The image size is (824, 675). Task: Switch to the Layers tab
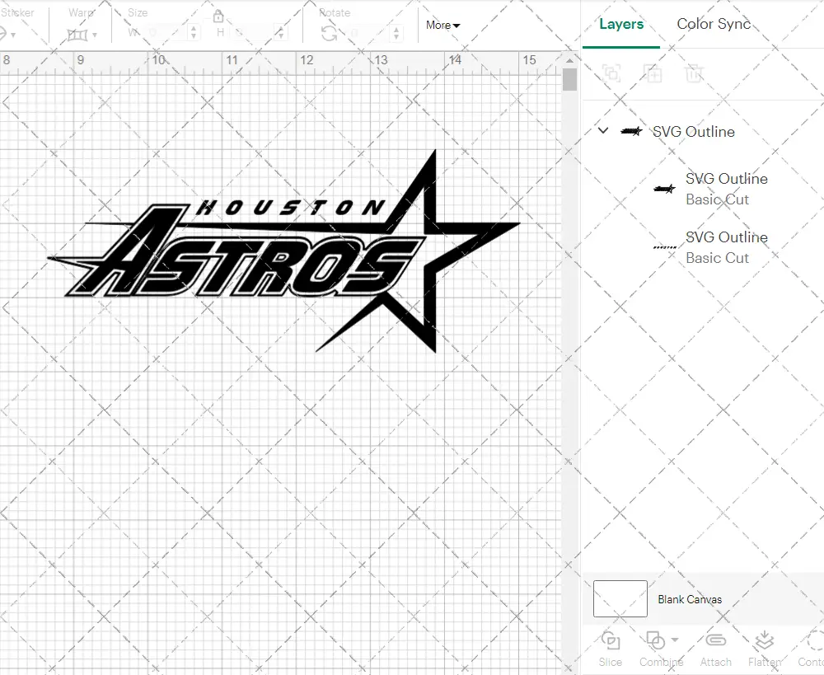621,24
